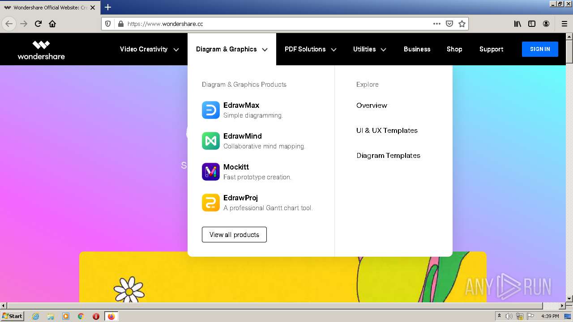Open the Firefox hamburger menu
This screenshot has width=573, height=322.
[564, 24]
